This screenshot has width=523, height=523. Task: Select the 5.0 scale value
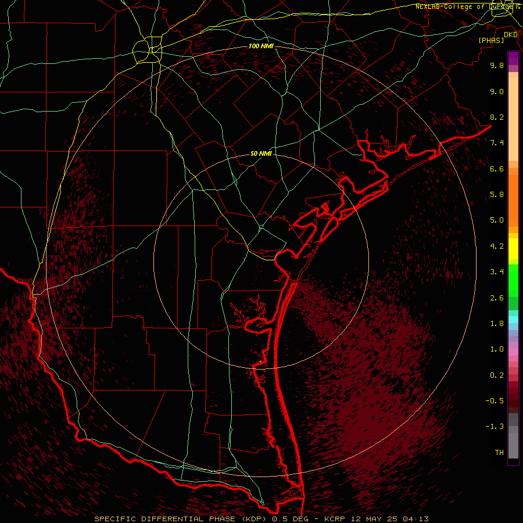tap(497, 220)
